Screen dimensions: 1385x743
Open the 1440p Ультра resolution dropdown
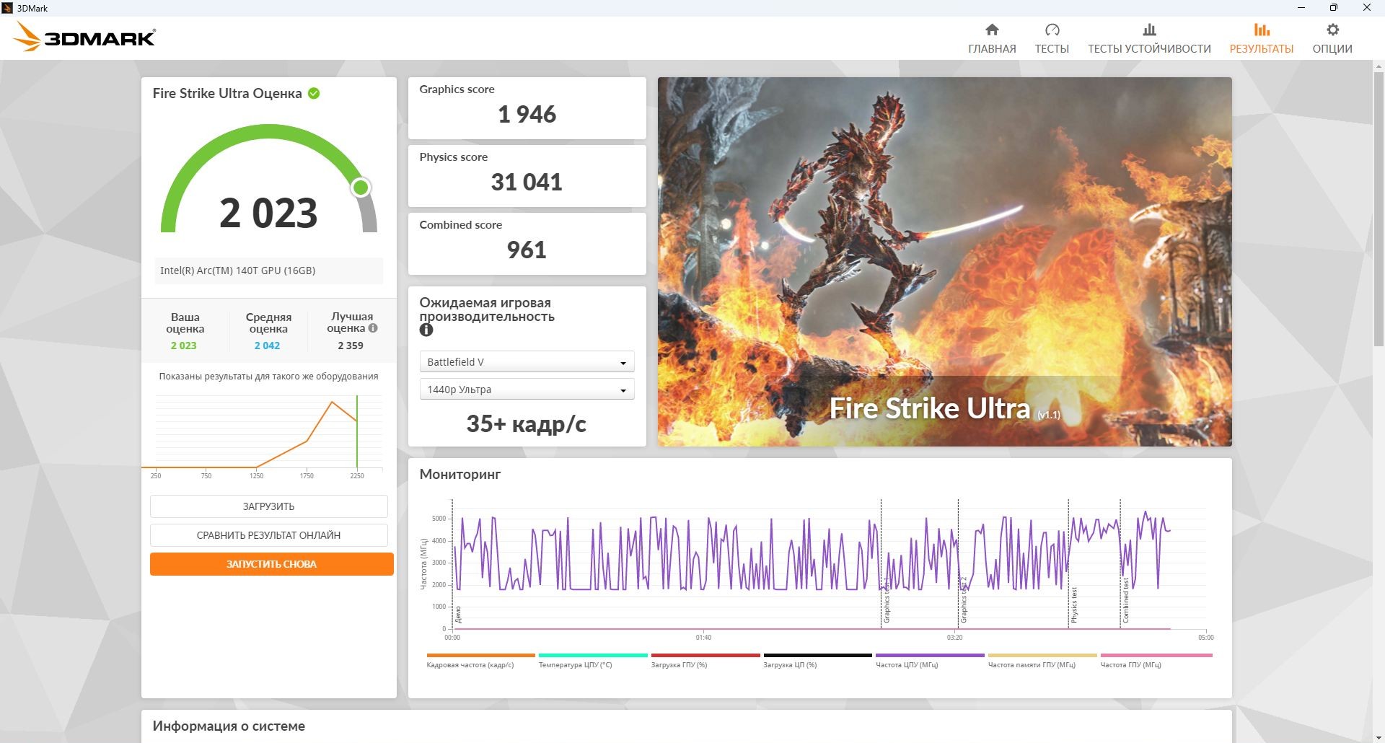coord(527,390)
